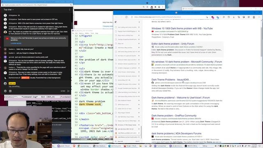Open Edge Settings and more menu
Screen dimensions: 263x148
[x=259, y=17]
